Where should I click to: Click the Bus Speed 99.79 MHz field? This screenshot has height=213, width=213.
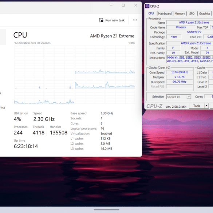point(180,82)
